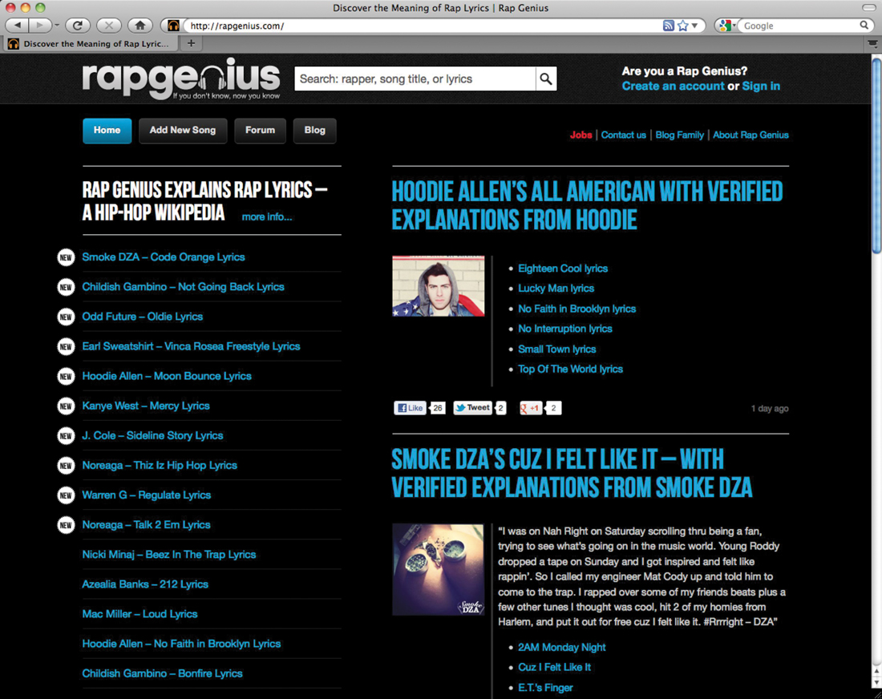
Task: Share the post via the Tweet button
Action: coord(472,408)
